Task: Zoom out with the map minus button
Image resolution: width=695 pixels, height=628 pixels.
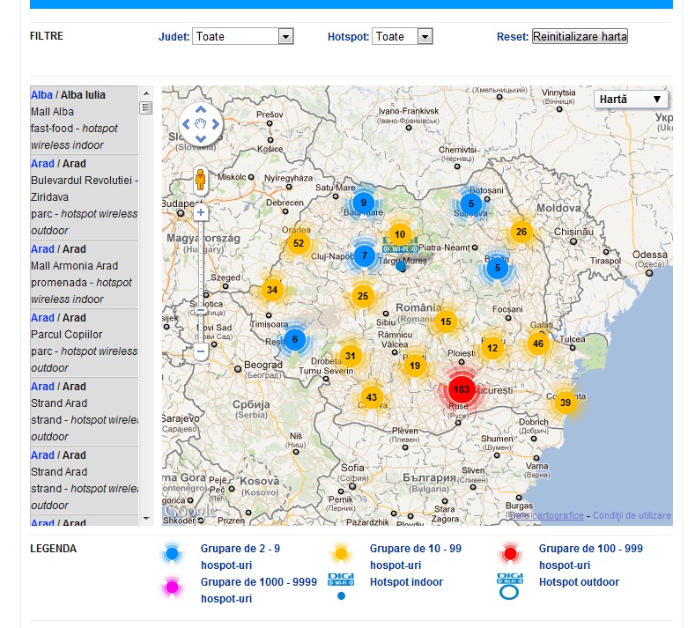Action: (x=201, y=351)
